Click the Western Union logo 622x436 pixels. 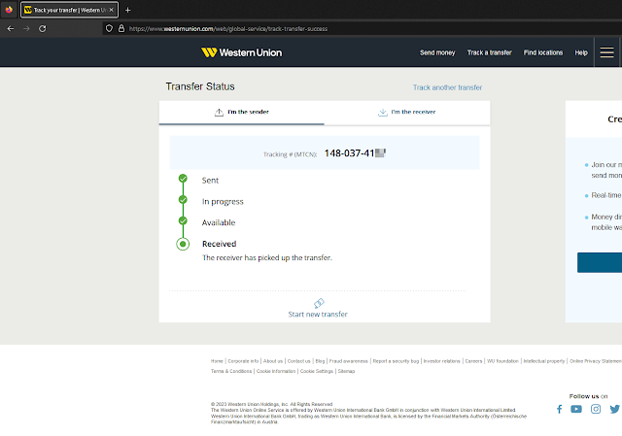coord(241,52)
